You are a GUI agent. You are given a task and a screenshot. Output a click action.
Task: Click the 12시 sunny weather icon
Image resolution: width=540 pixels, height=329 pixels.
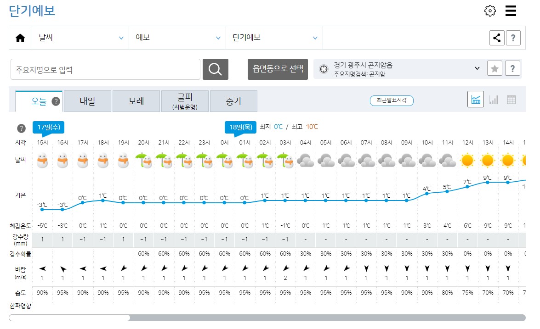coord(467,161)
